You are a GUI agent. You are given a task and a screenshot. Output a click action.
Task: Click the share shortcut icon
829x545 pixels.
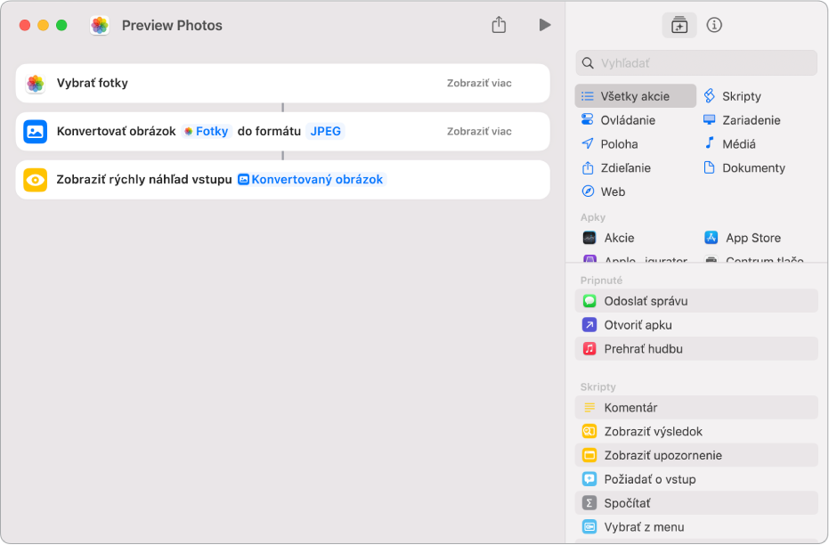[499, 24]
